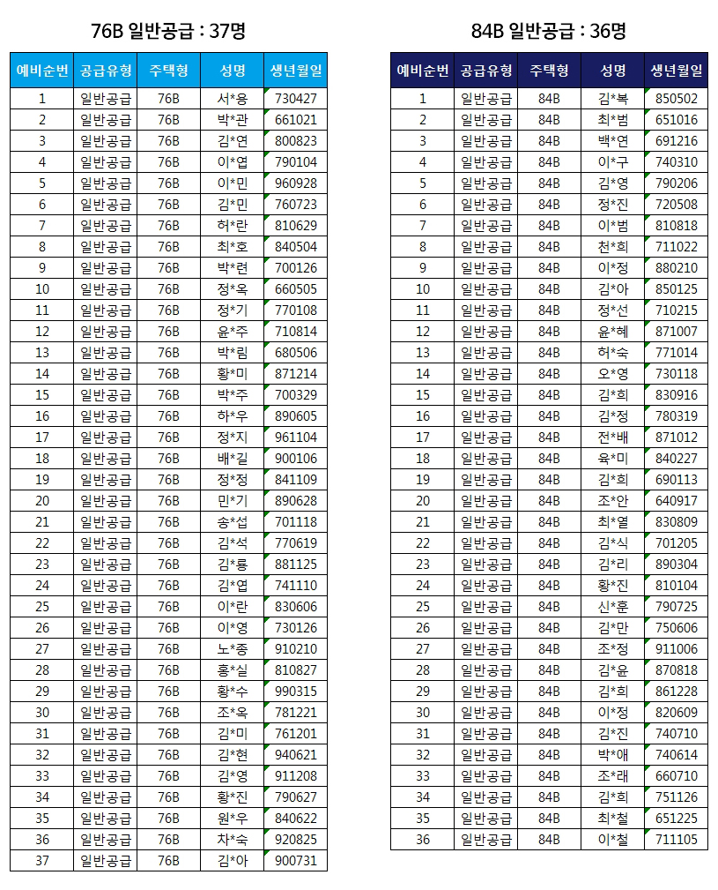Click birthdate cell '881125'
Screen dimensions: 718x890
tap(296, 565)
